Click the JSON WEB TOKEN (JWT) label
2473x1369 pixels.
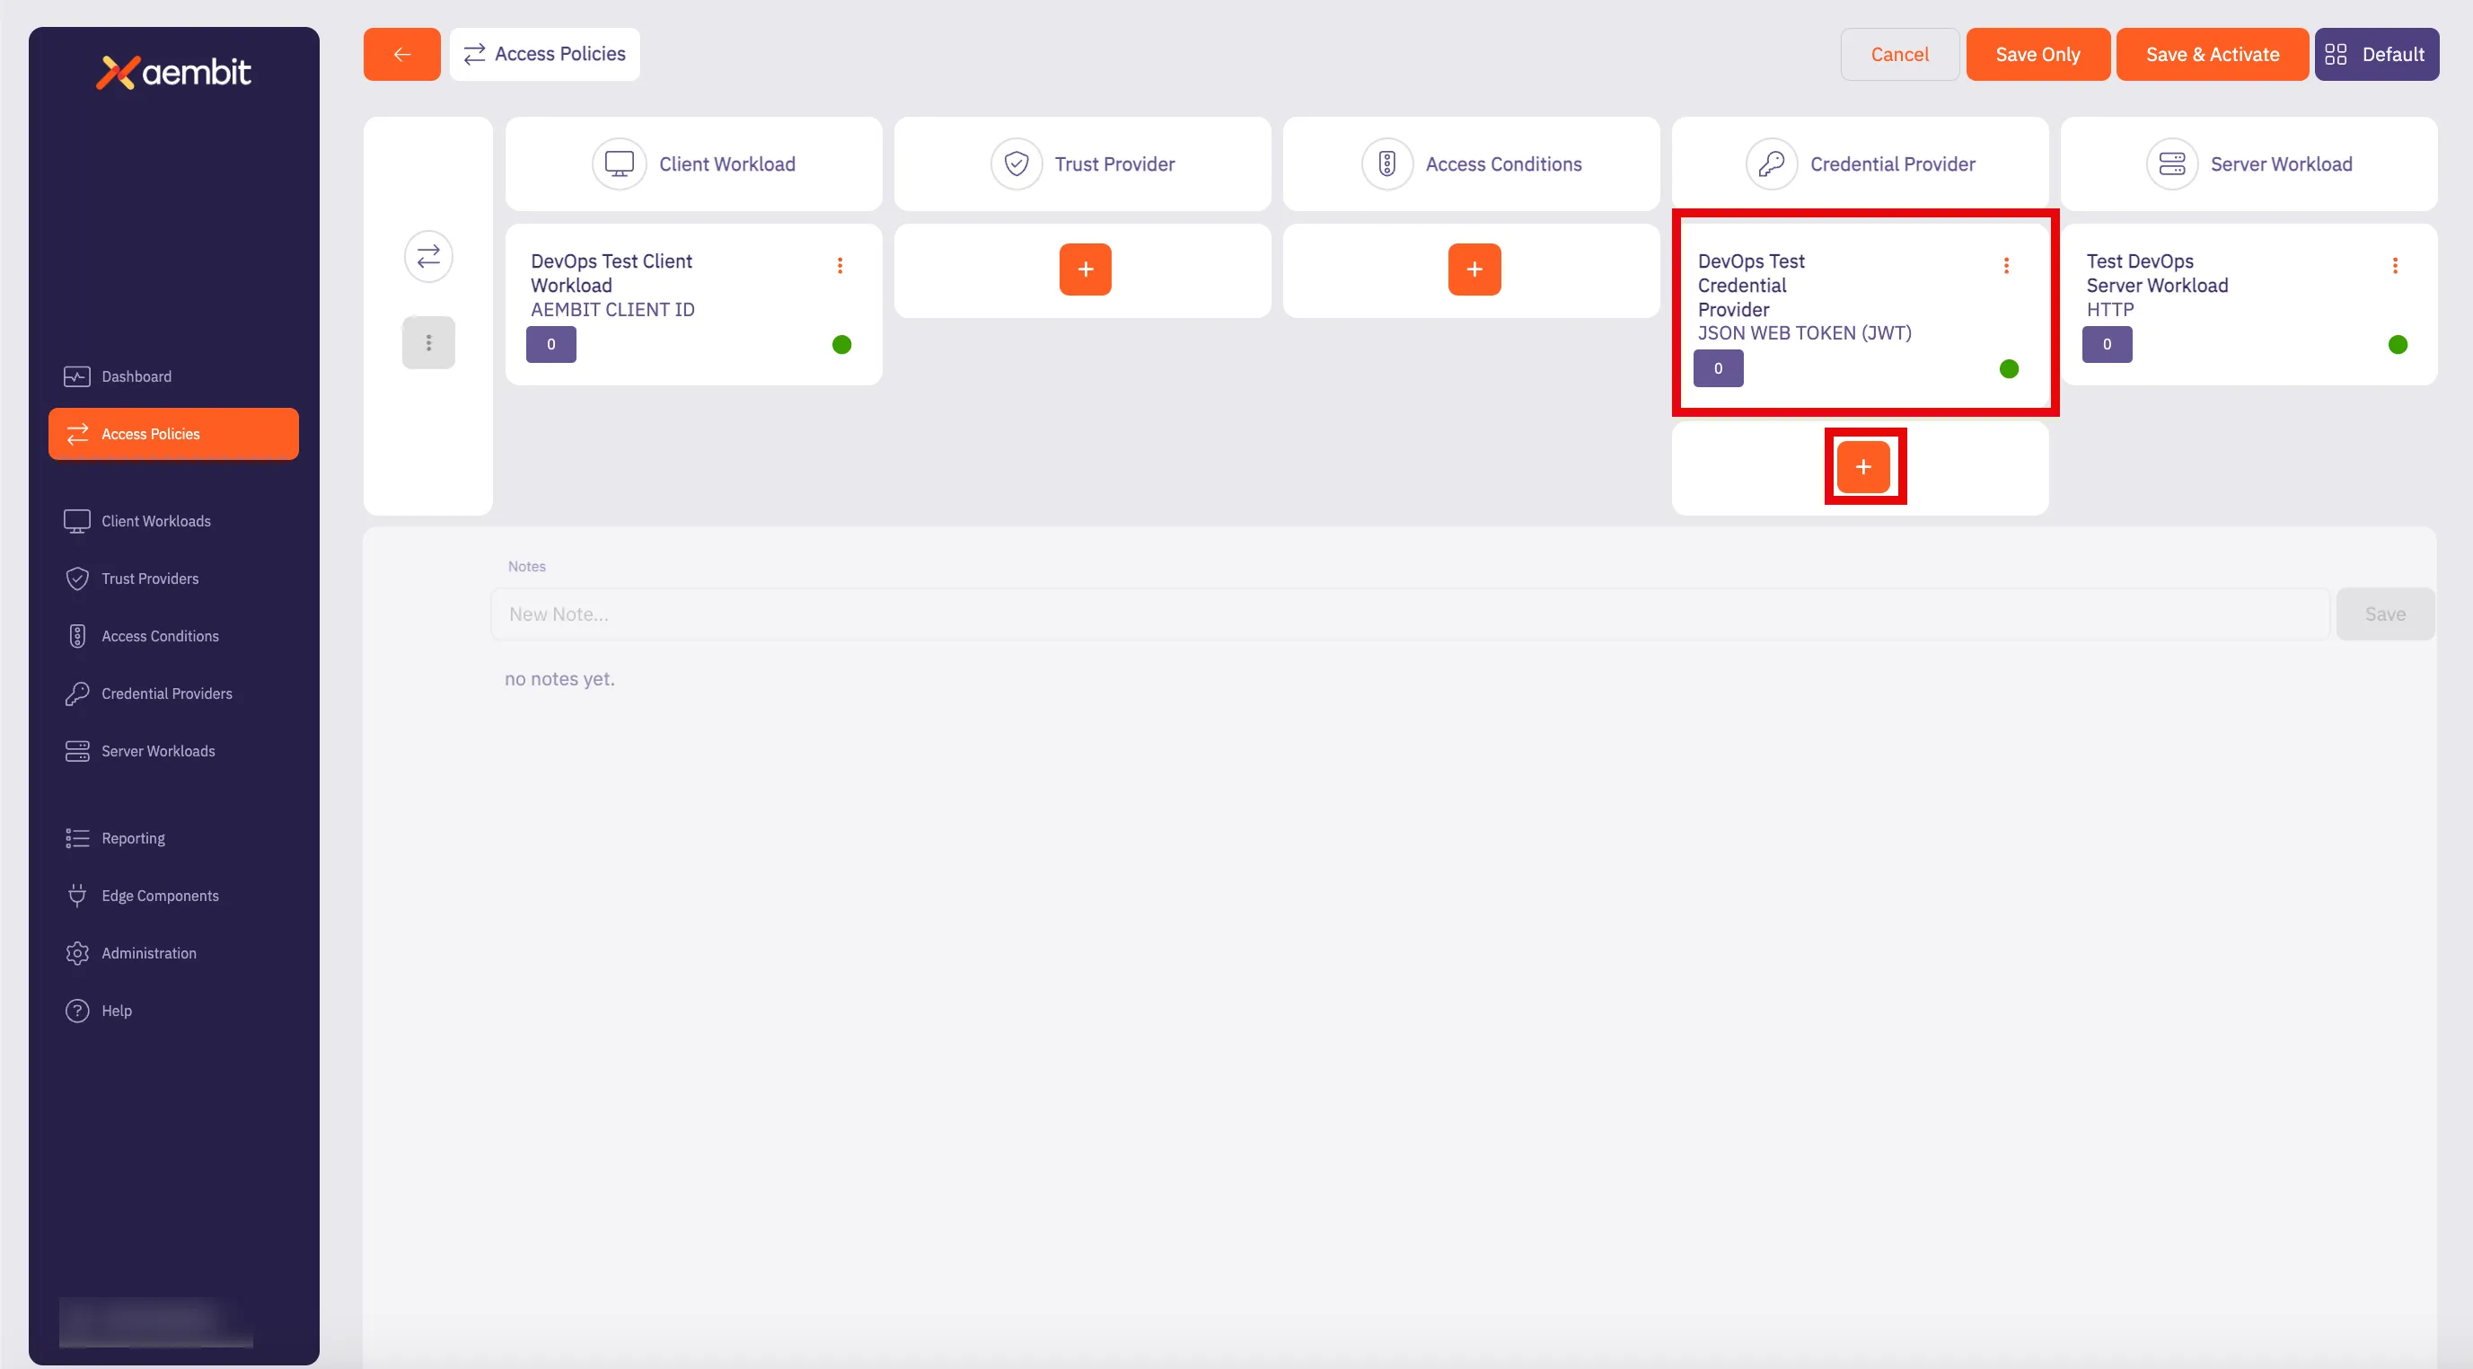click(1804, 333)
